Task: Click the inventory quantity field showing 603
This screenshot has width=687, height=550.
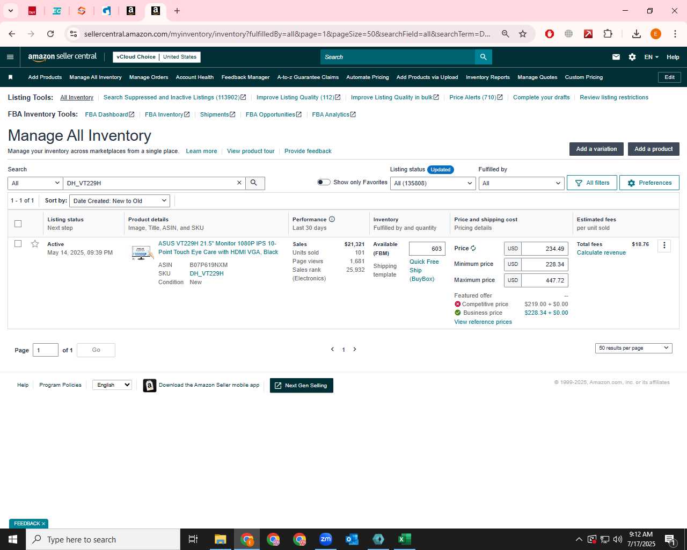Action: 427,249
